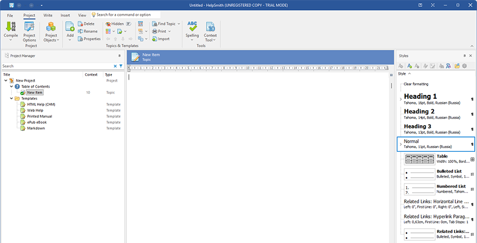Open Project Options

coord(30,32)
